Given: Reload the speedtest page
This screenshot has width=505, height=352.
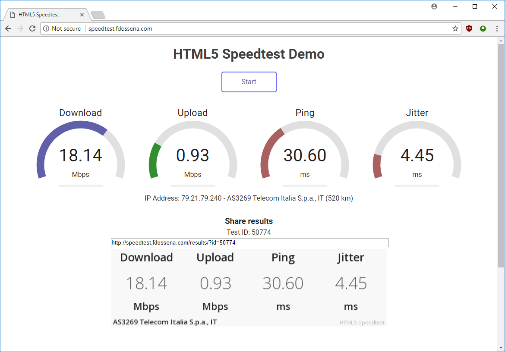Looking at the screenshot, I should 32,28.
